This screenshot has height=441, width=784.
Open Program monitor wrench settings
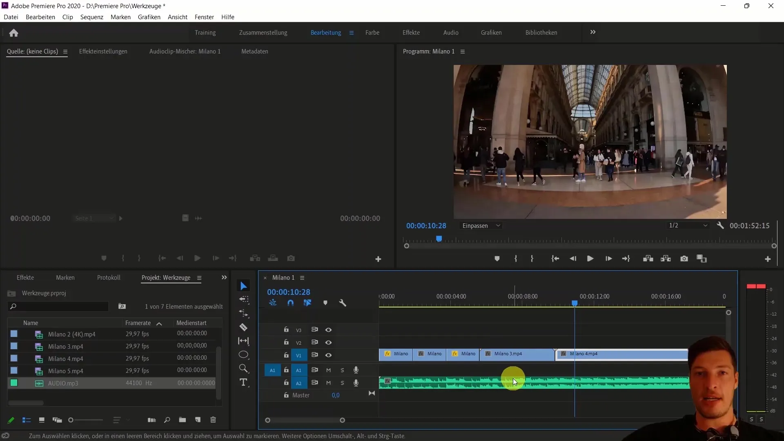(720, 225)
